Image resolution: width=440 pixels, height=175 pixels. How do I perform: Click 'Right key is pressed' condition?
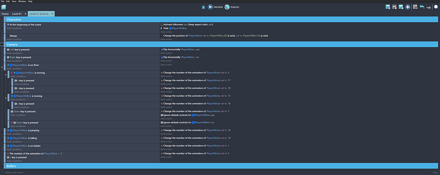(19, 57)
